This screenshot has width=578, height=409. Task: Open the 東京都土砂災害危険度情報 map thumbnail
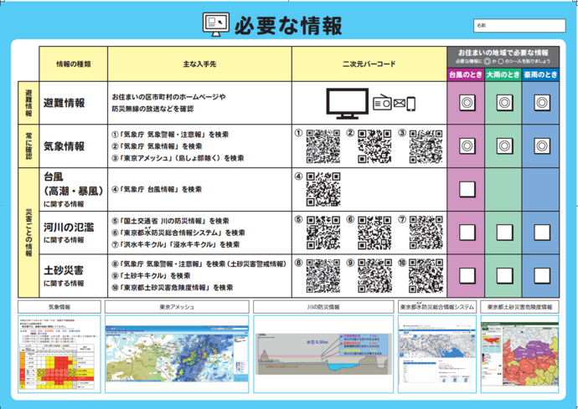pyautogui.click(x=519, y=354)
